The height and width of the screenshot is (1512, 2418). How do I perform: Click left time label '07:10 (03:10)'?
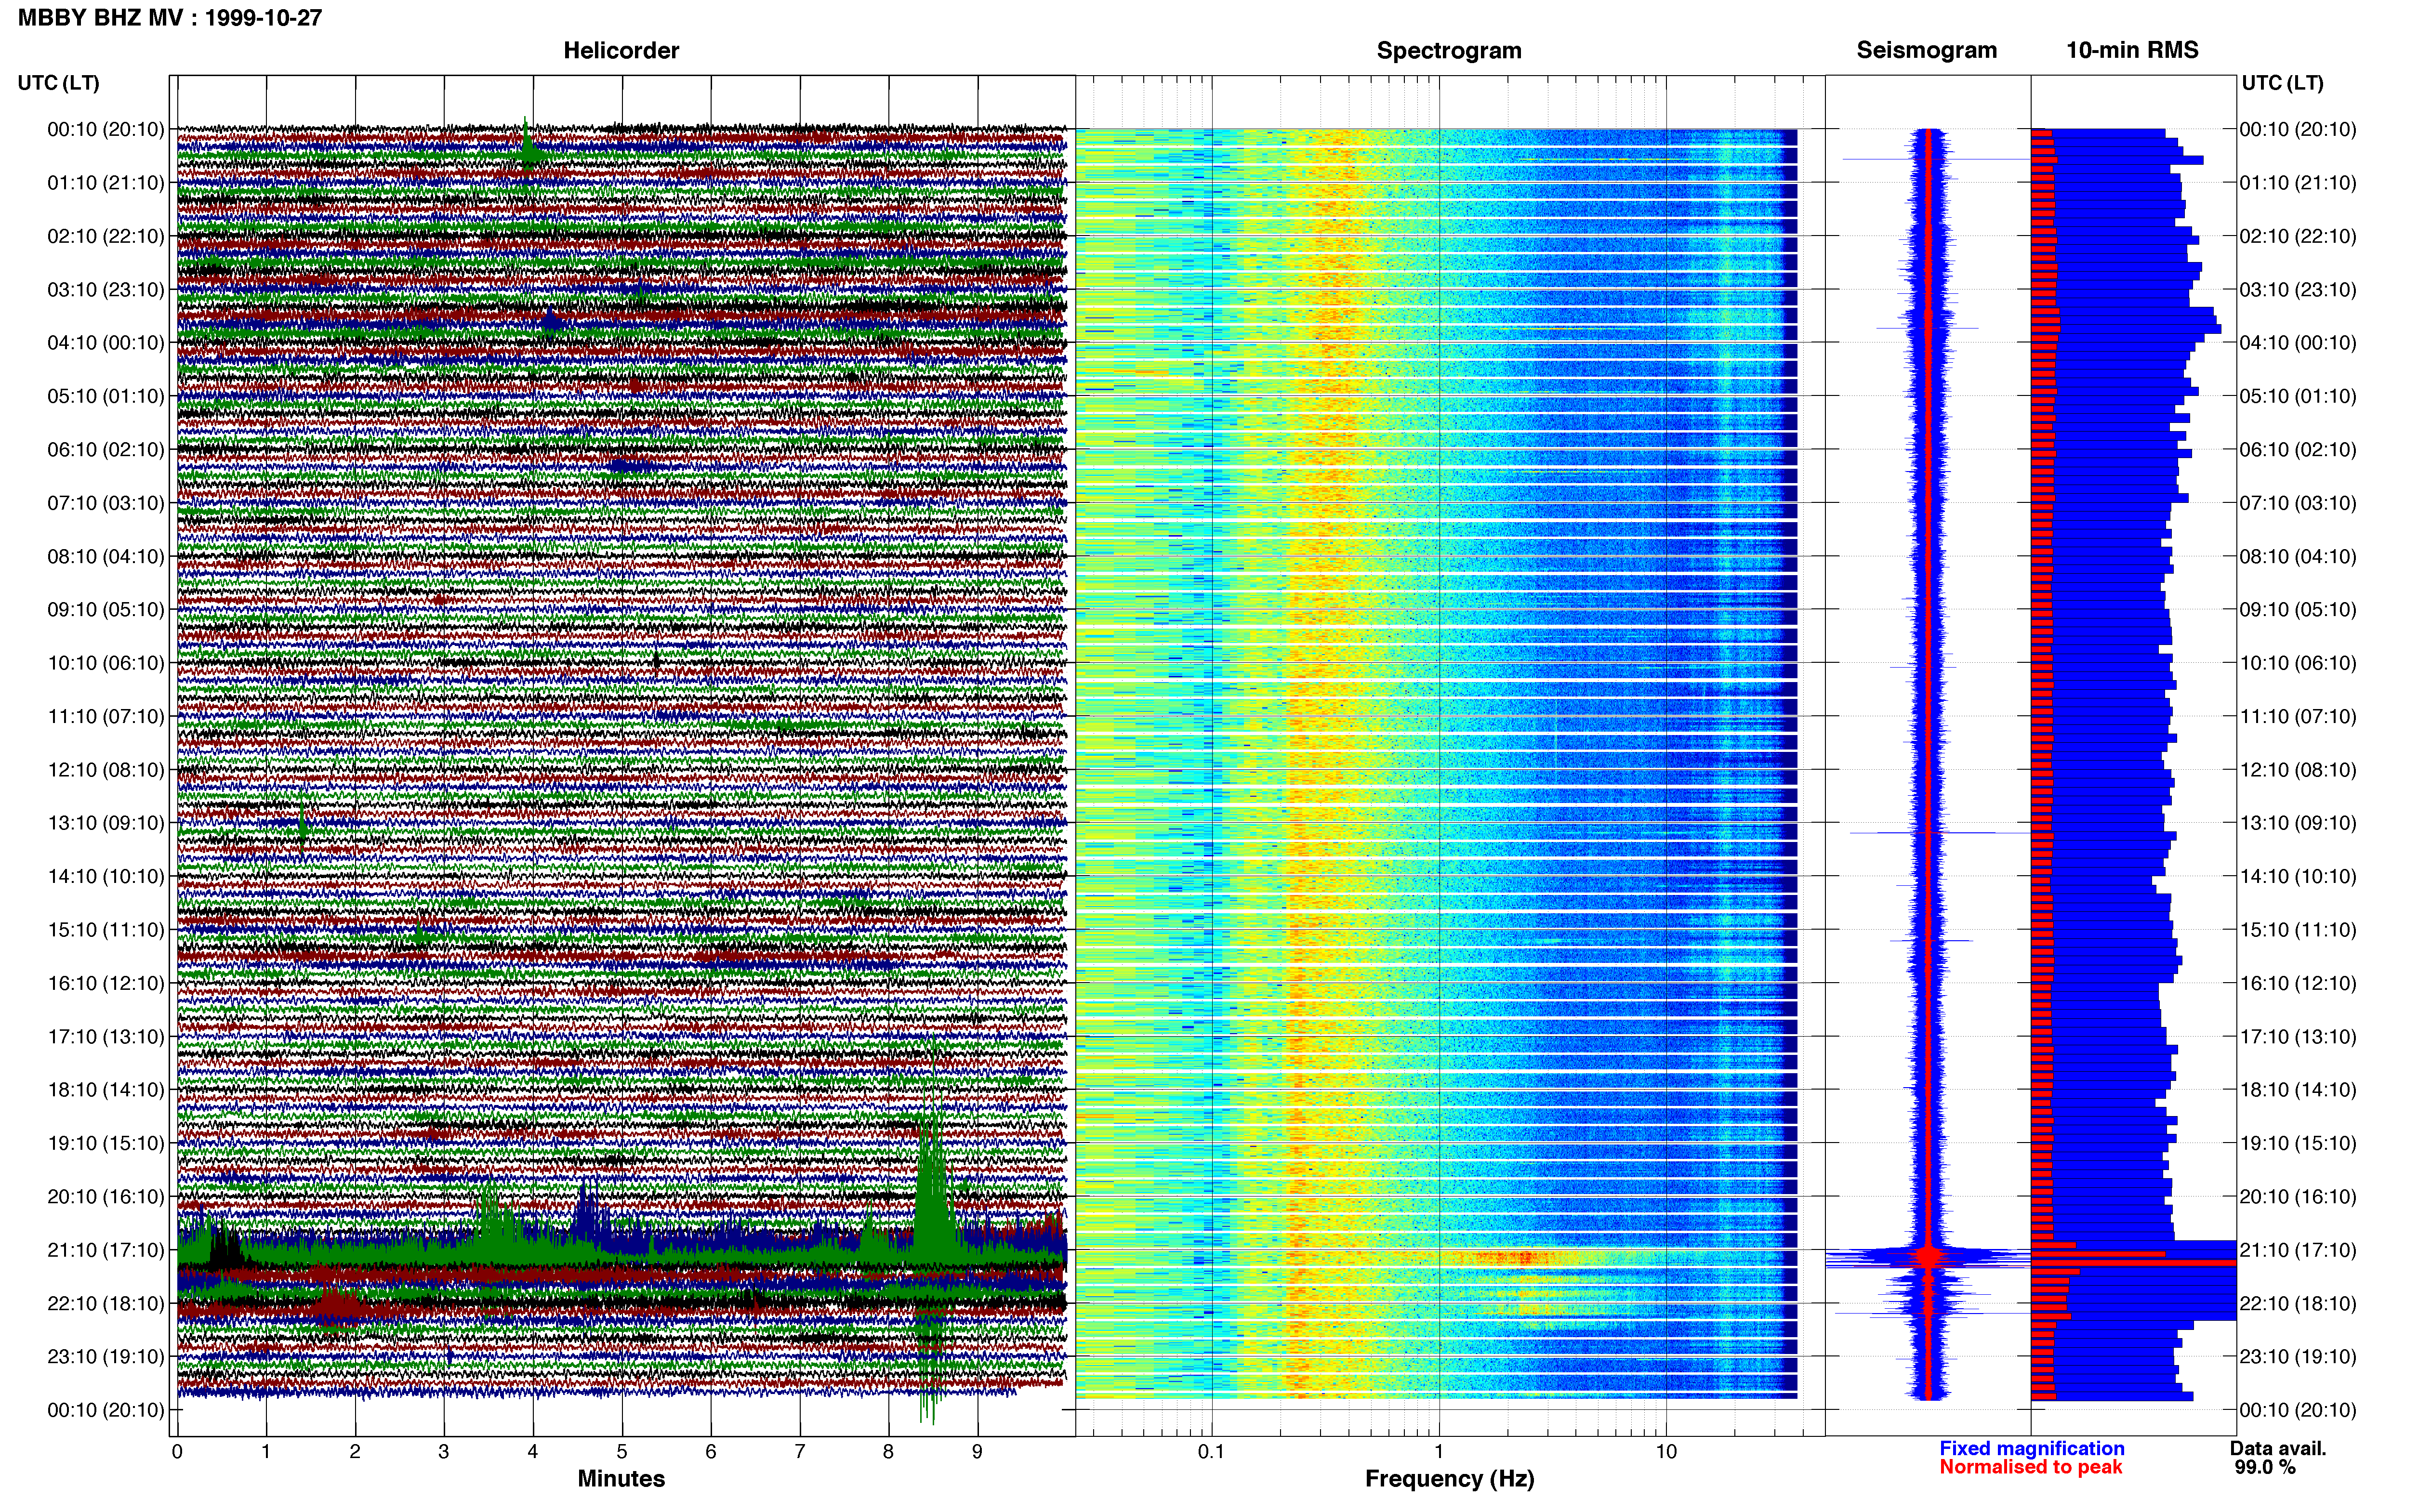pos(106,502)
